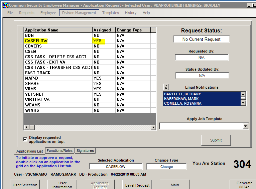Switch to the Functions/Roles tab
The height and width of the screenshot is (189, 256).
coord(59,151)
